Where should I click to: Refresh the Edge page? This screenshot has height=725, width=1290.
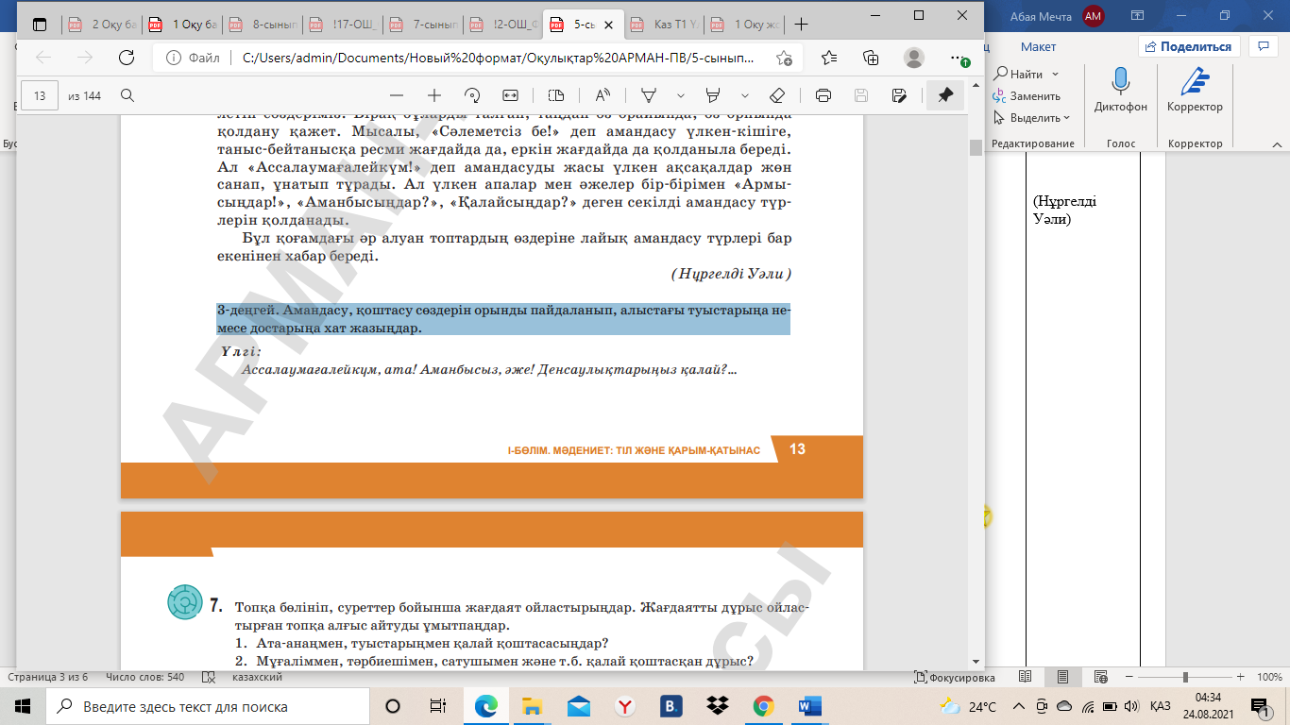(x=126, y=58)
